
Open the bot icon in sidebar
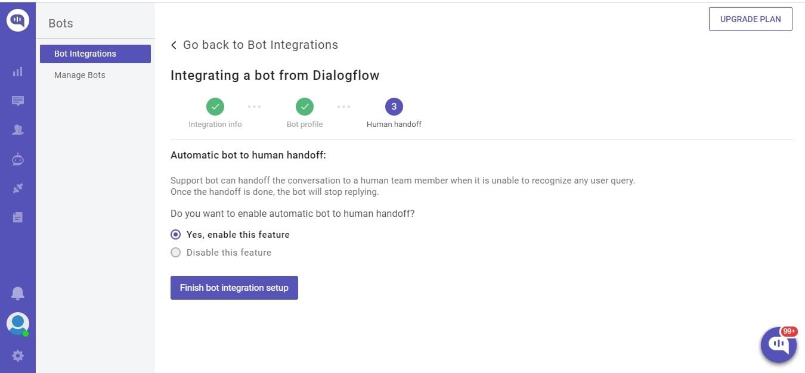point(18,159)
